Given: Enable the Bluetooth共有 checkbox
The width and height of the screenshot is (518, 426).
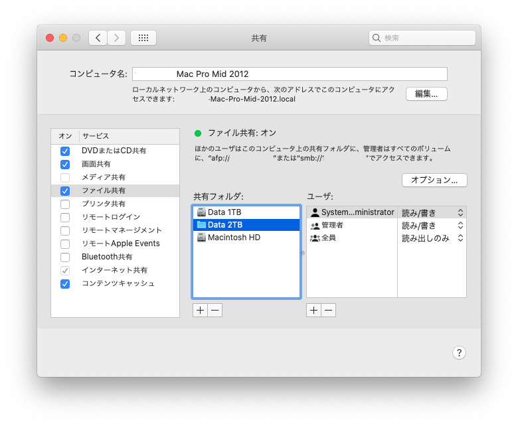Looking at the screenshot, I should click(x=65, y=257).
